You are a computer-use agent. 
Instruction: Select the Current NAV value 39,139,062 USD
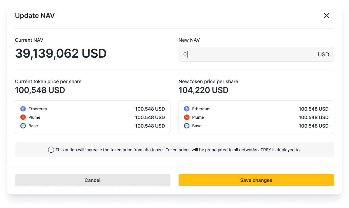coord(60,53)
